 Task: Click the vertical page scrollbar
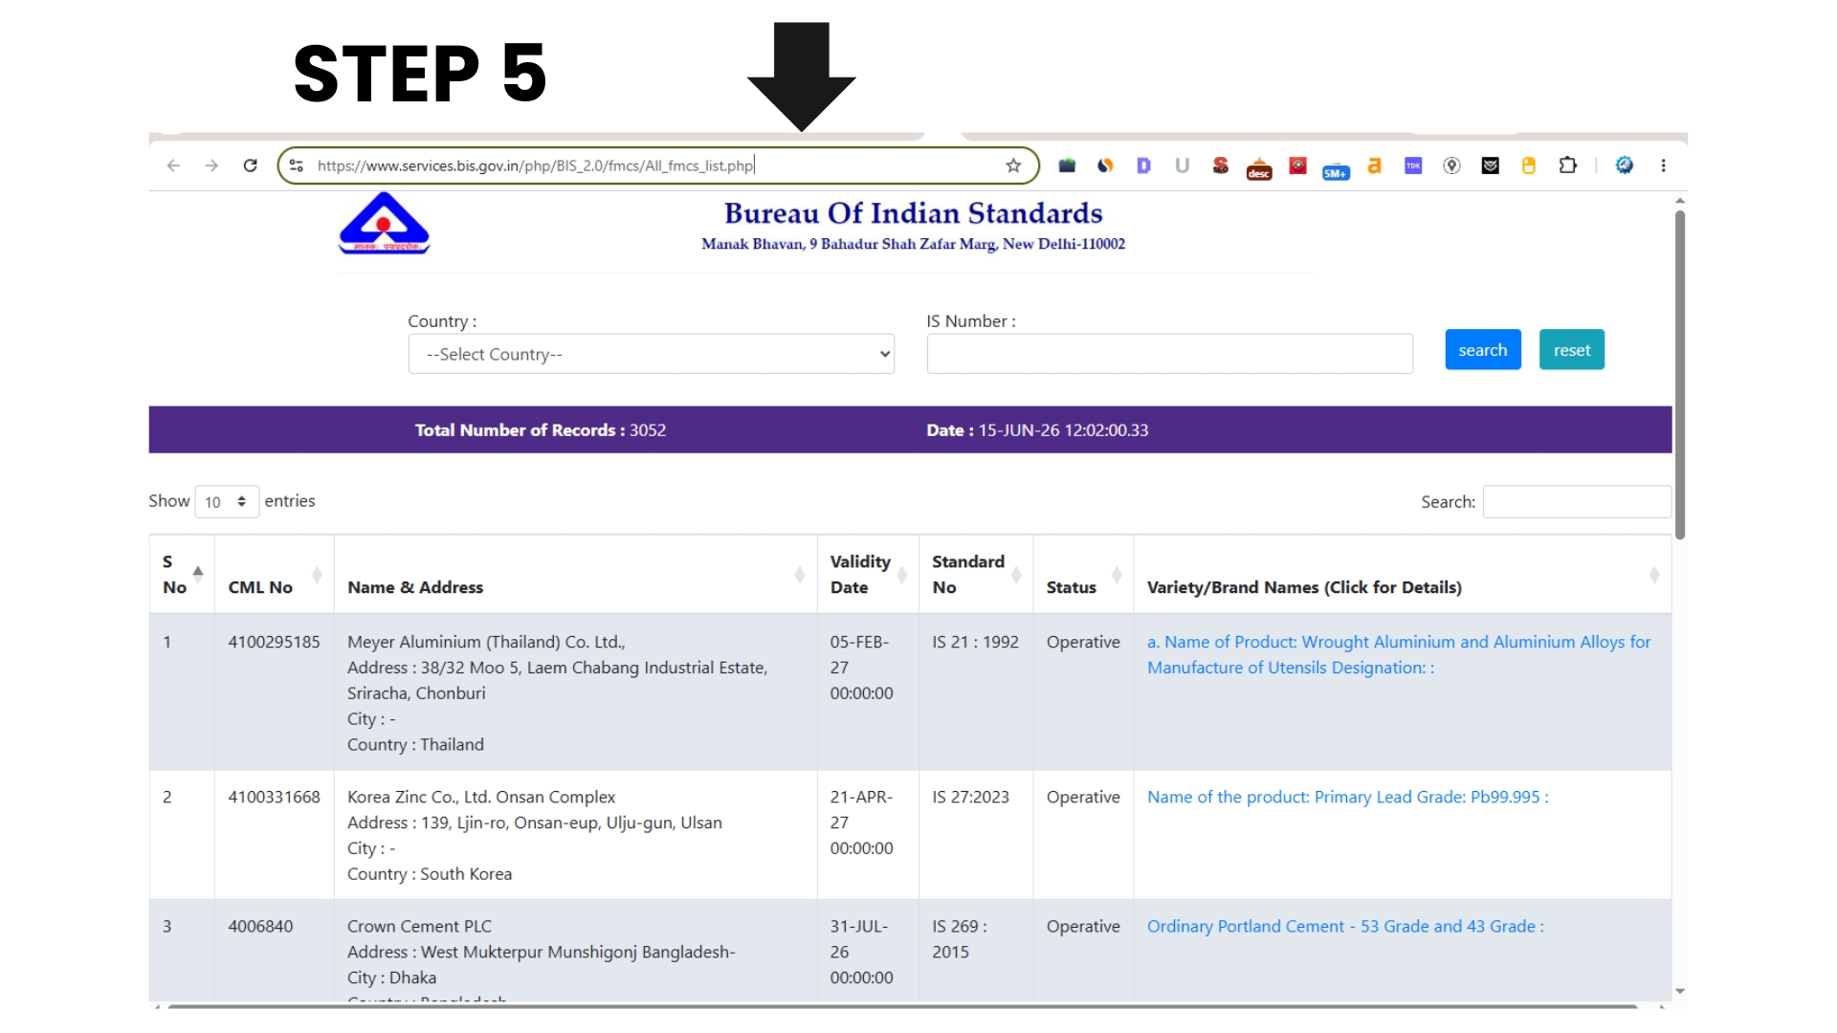pyautogui.click(x=1680, y=375)
